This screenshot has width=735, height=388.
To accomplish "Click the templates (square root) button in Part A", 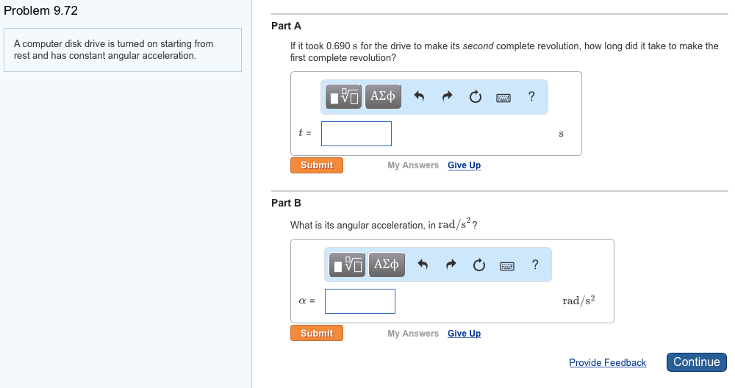I will tap(345, 96).
